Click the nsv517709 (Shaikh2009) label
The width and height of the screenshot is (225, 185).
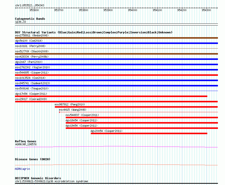click(x=32, y=51)
